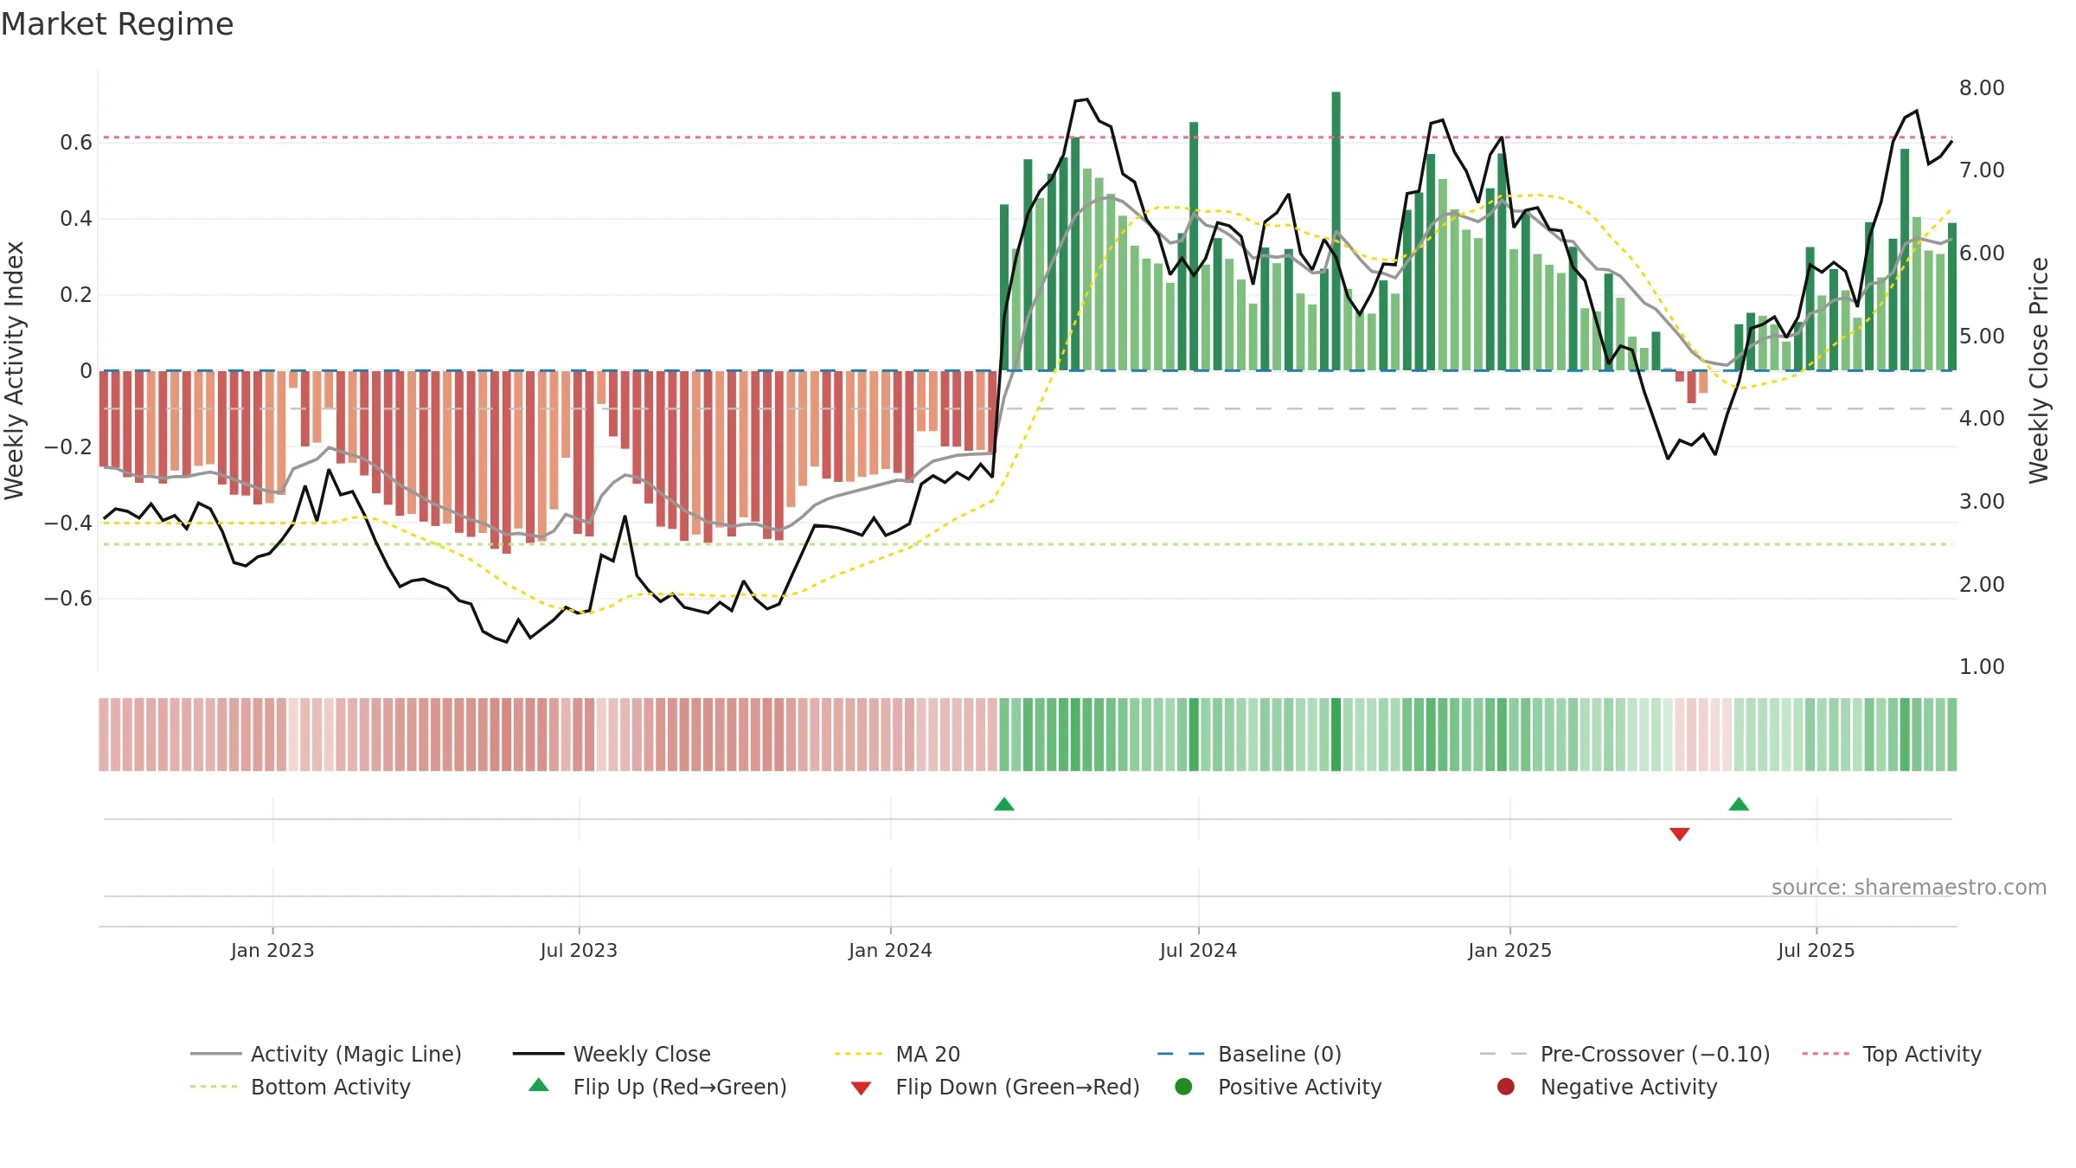Click the gray dashed Pre-Crossover legend sample
The height and width of the screenshot is (1168, 2076).
[x=1503, y=1054]
